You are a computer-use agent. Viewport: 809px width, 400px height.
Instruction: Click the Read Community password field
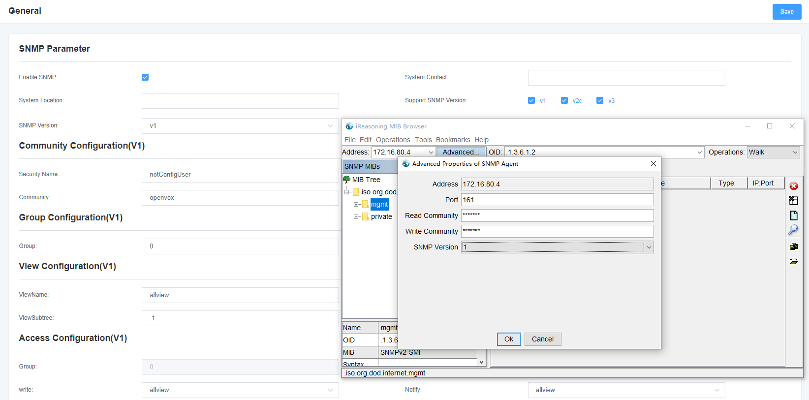(x=558, y=215)
